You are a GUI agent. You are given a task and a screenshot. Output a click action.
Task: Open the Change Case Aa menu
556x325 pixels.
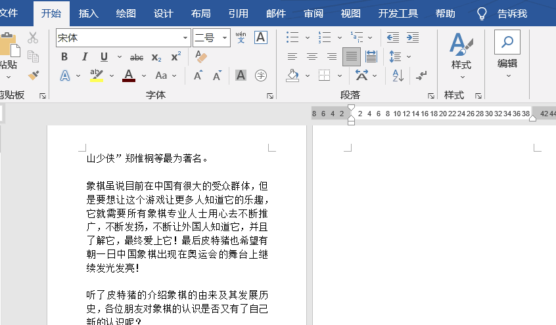point(165,76)
